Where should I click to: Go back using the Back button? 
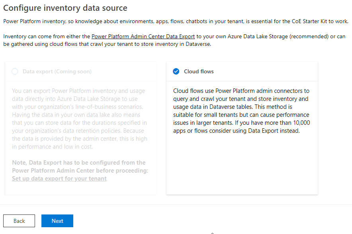tap(19, 221)
